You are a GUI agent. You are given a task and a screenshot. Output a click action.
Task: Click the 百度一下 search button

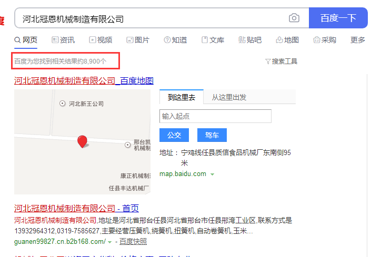click(338, 18)
